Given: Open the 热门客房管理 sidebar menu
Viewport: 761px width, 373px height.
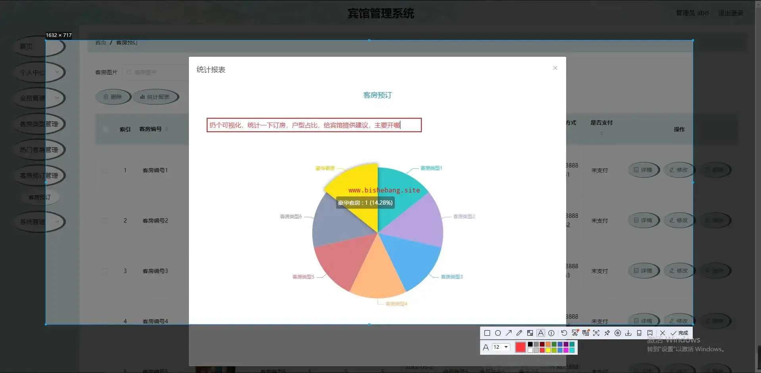Looking at the screenshot, I should pyautogui.click(x=39, y=150).
